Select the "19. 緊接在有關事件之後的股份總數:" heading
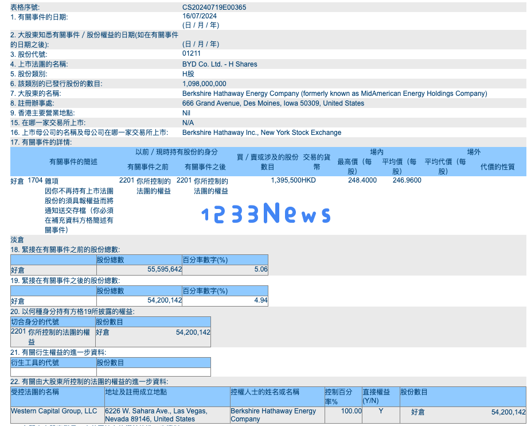Image resolution: width=531 pixels, height=426 pixels. (65, 281)
